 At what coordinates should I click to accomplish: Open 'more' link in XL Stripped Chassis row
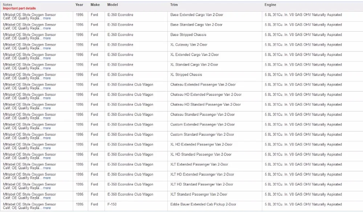pos(47,78)
